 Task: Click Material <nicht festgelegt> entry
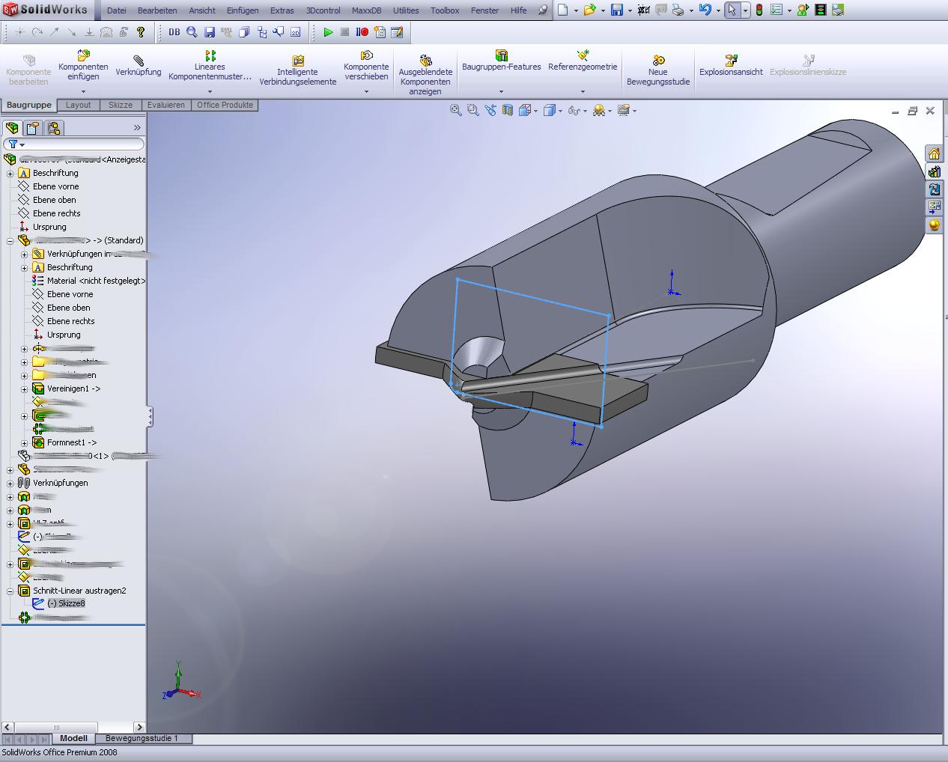(96, 281)
